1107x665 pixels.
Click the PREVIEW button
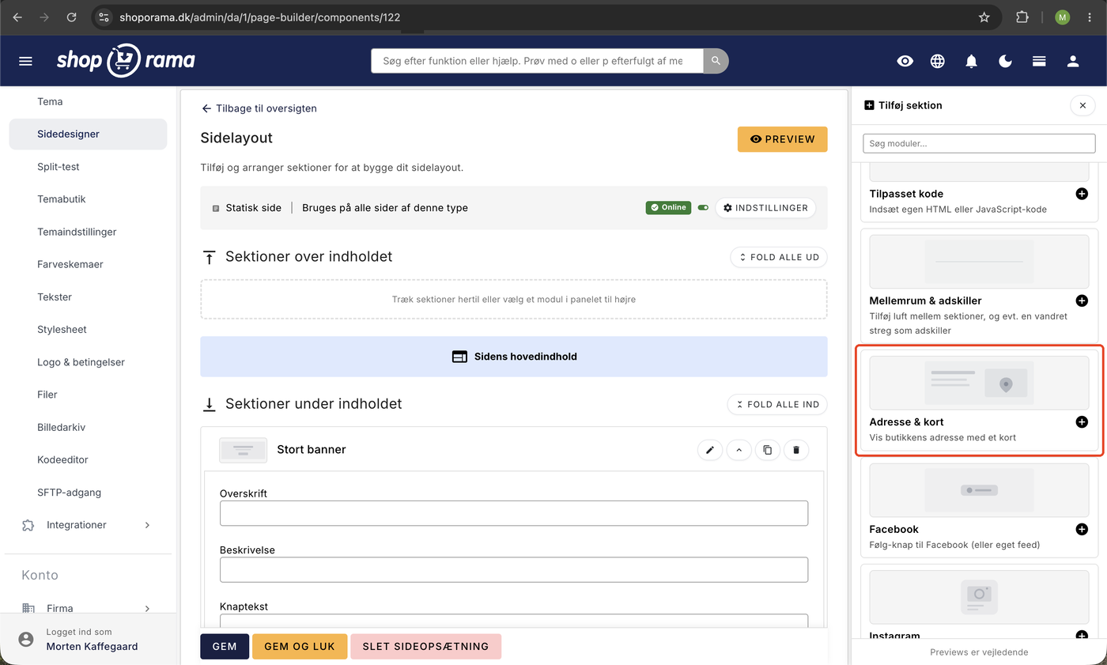(782, 139)
